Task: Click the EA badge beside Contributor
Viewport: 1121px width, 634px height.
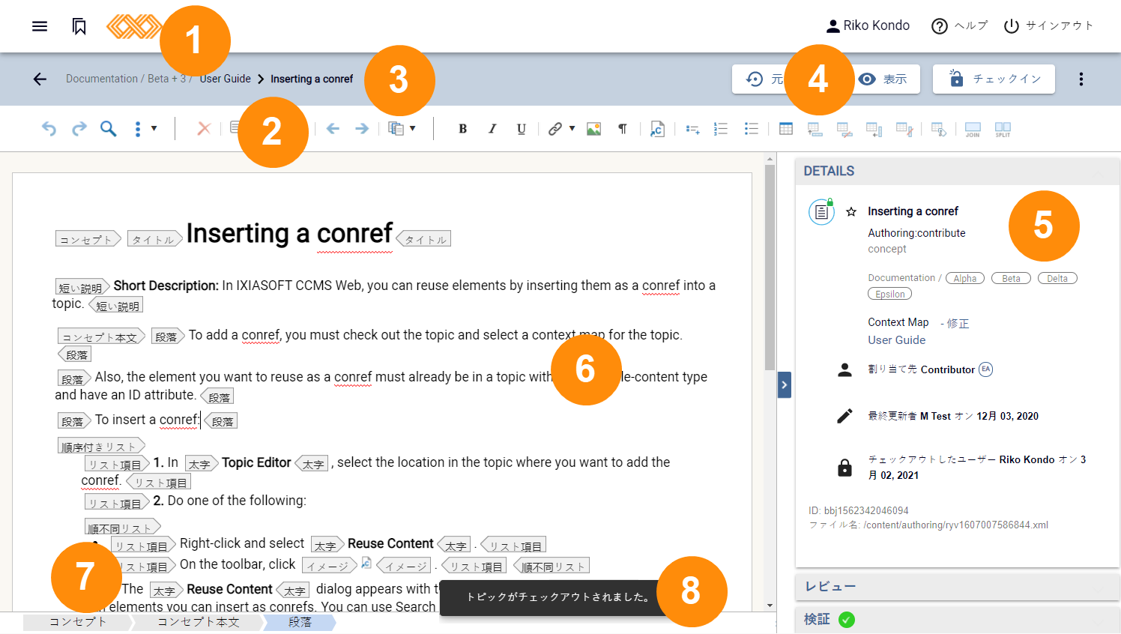Action: pos(986,369)
